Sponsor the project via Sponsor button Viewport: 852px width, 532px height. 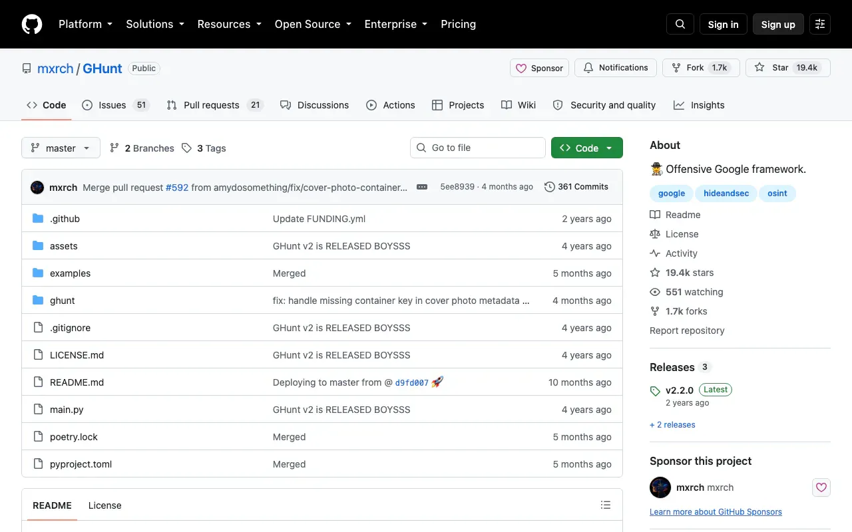[x=540, y=68]
